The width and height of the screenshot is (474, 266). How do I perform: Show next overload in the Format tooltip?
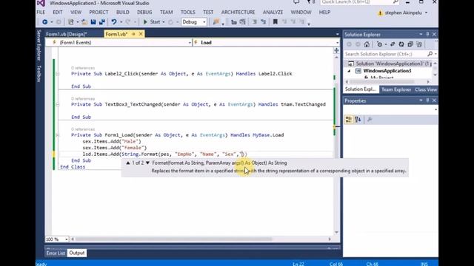(147, 163)
